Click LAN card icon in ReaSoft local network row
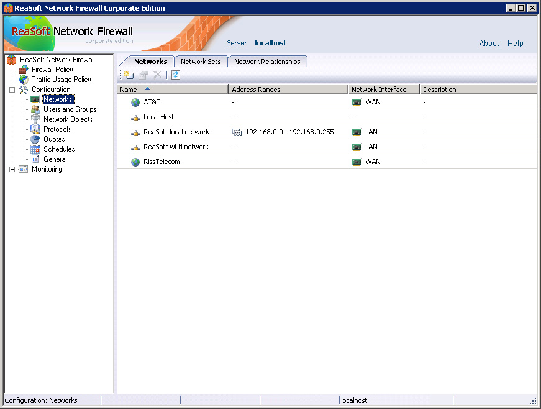This screenshot has height=409, width=541. (x=357, y=132)
